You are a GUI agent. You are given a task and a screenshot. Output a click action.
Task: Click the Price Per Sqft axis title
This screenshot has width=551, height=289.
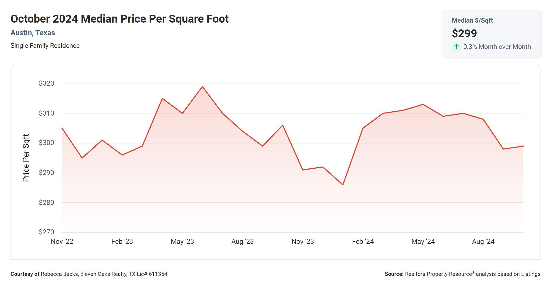click(26, 158)
